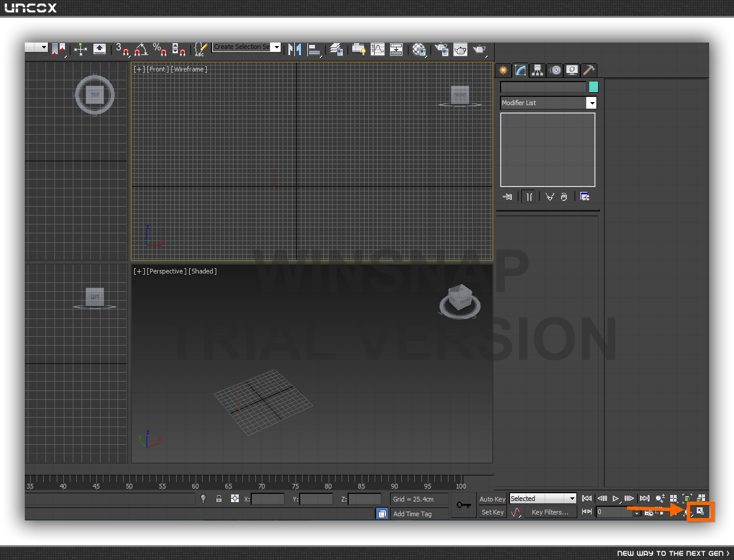Click the Mirror tool icon
Viewport: 734px width, 560px height.
tap(294, 49)
